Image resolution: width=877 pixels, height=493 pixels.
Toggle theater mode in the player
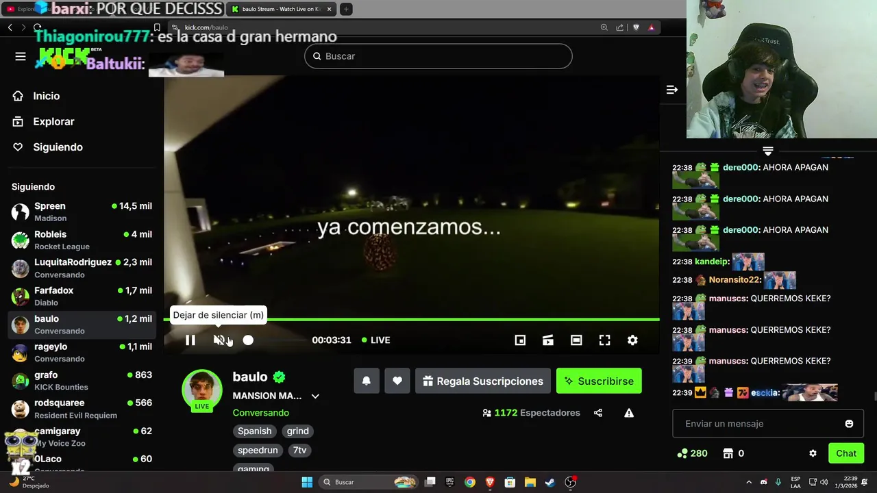click(576, 340)
